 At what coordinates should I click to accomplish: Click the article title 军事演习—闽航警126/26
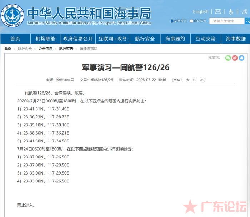[x=126, y=67]
